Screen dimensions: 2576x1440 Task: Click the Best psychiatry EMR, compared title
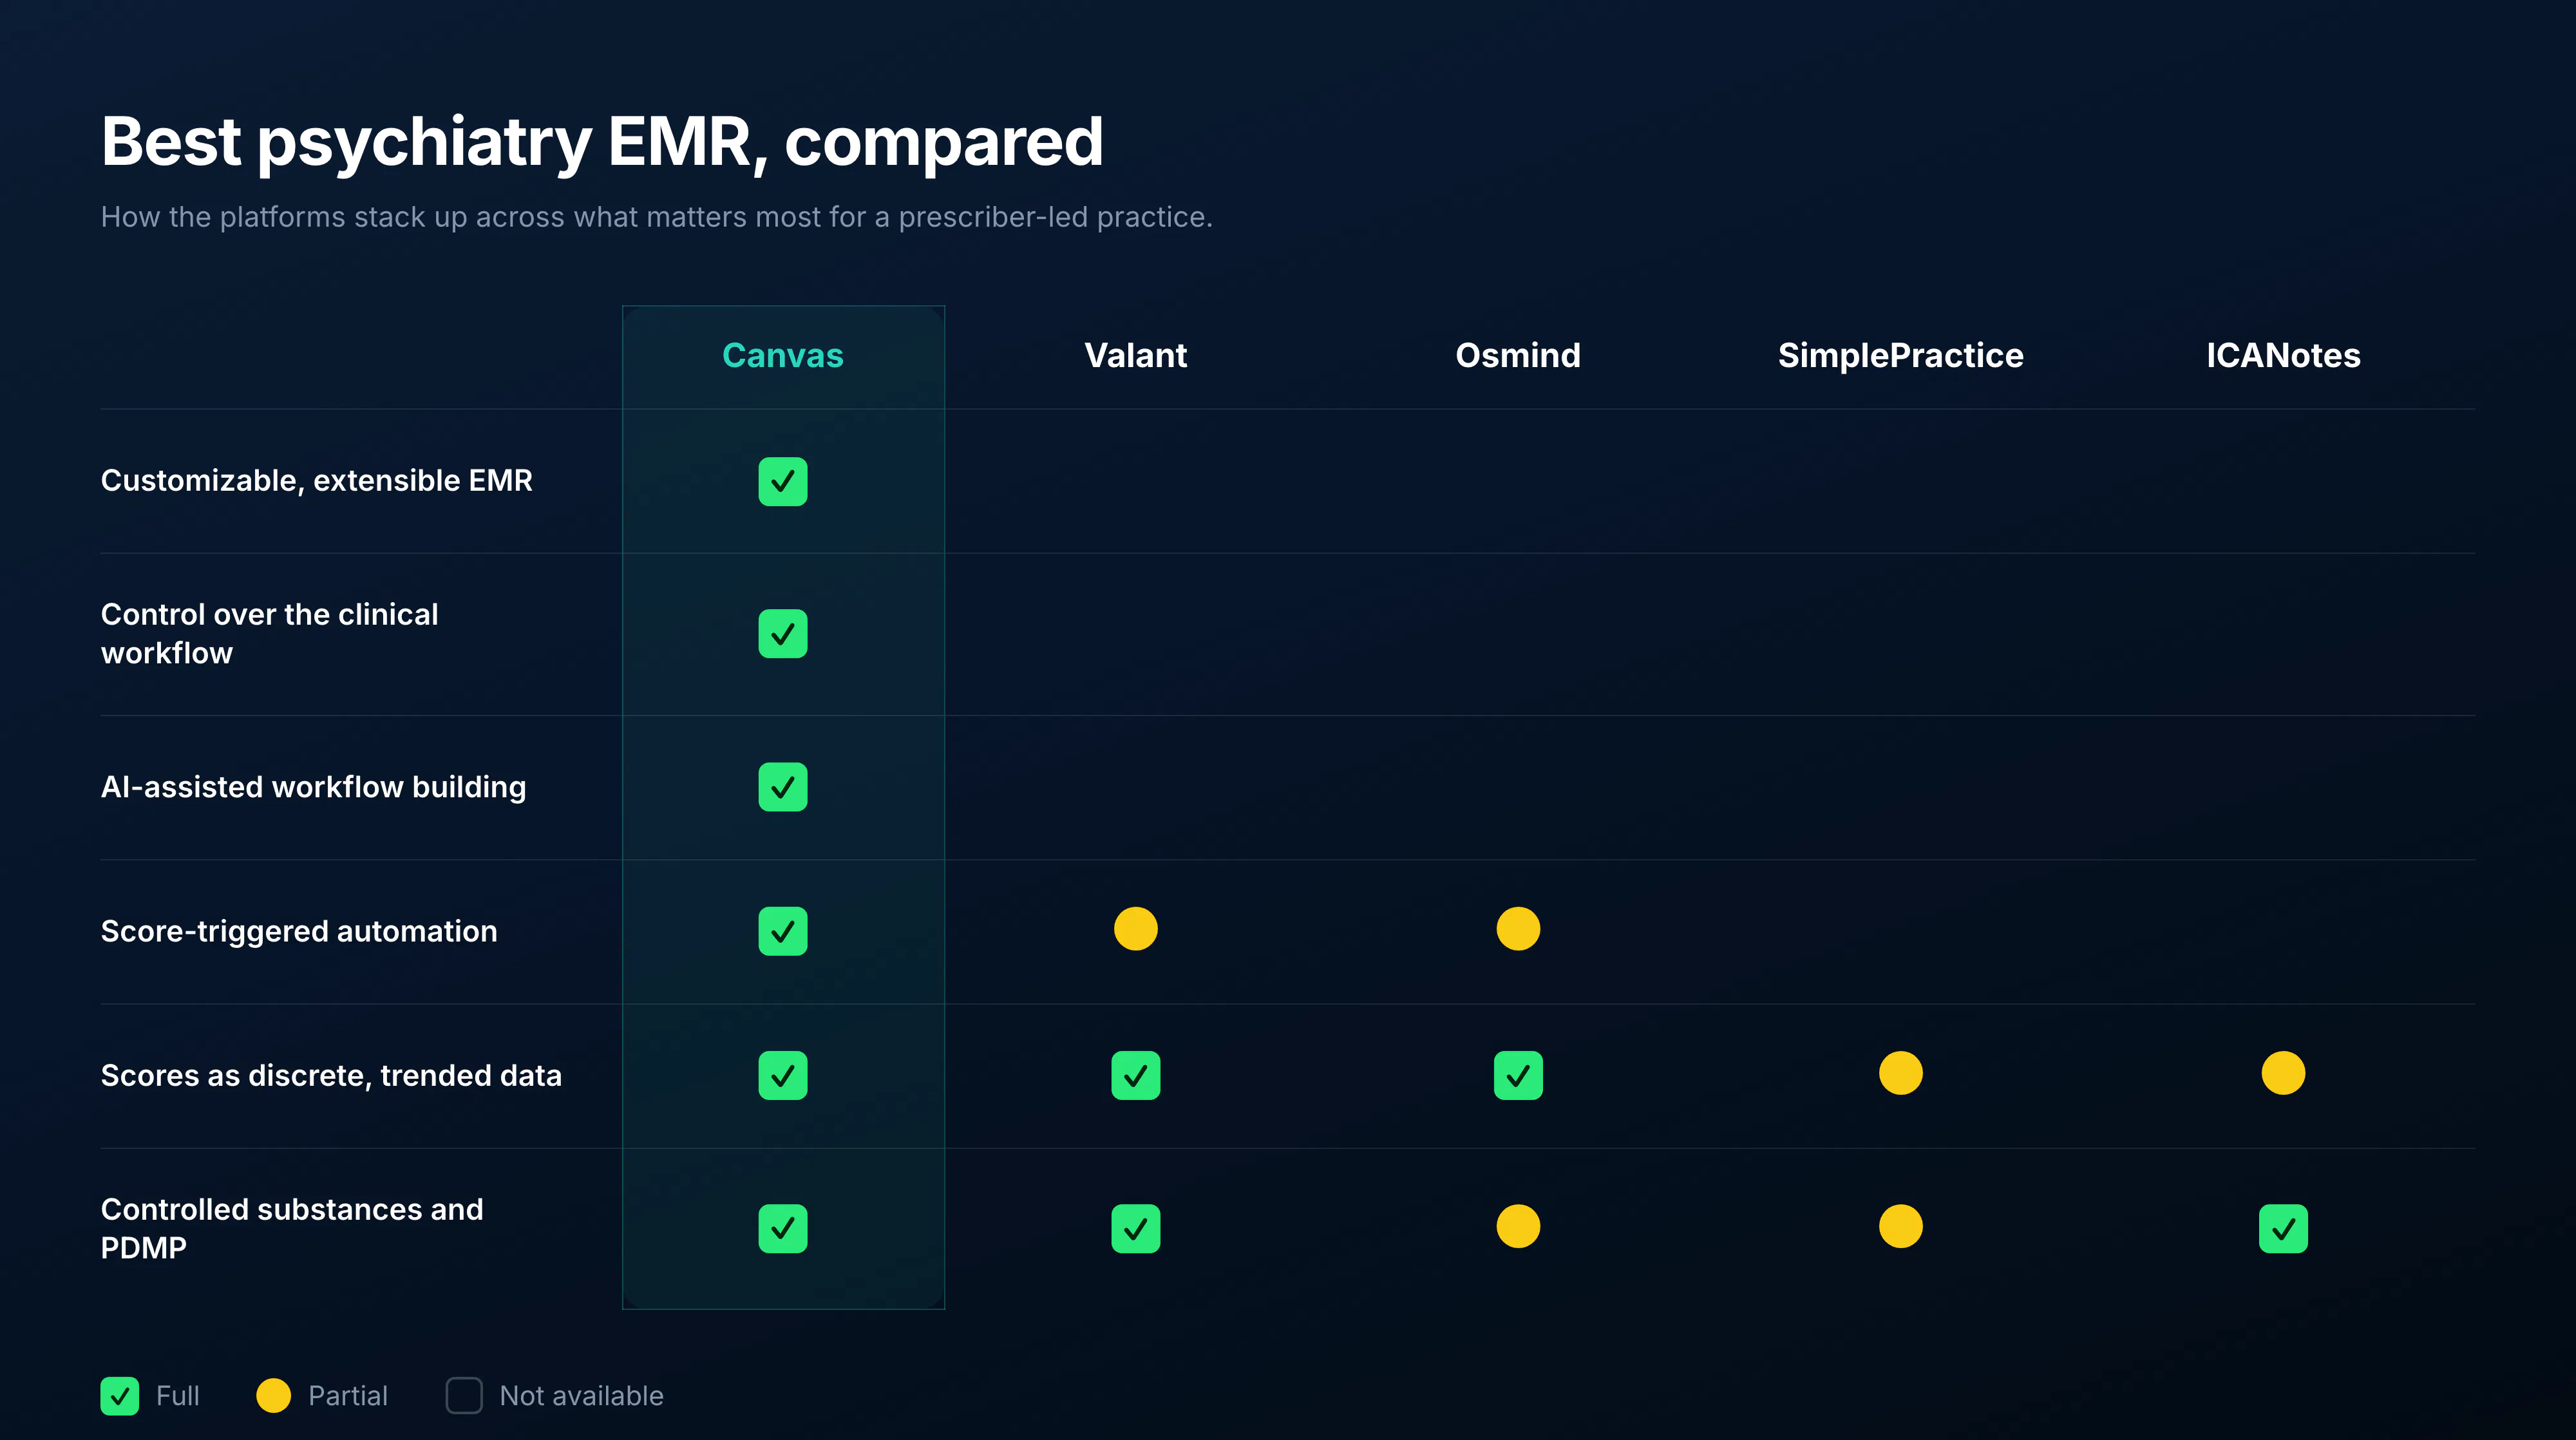click(x=602, y=142)
